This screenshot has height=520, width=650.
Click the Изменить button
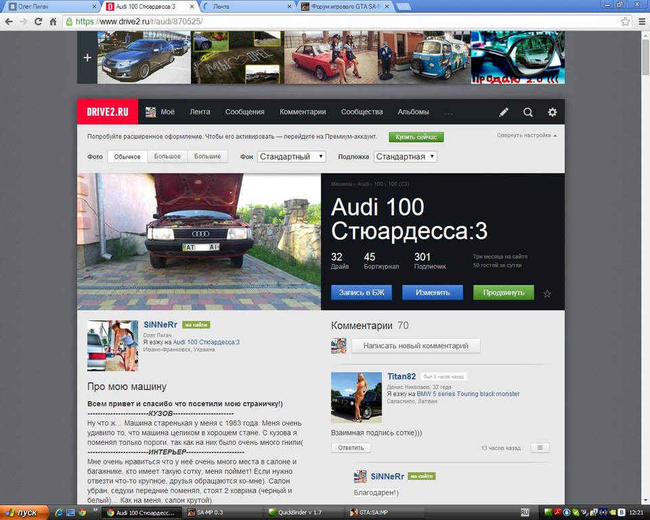coord(433,292)
